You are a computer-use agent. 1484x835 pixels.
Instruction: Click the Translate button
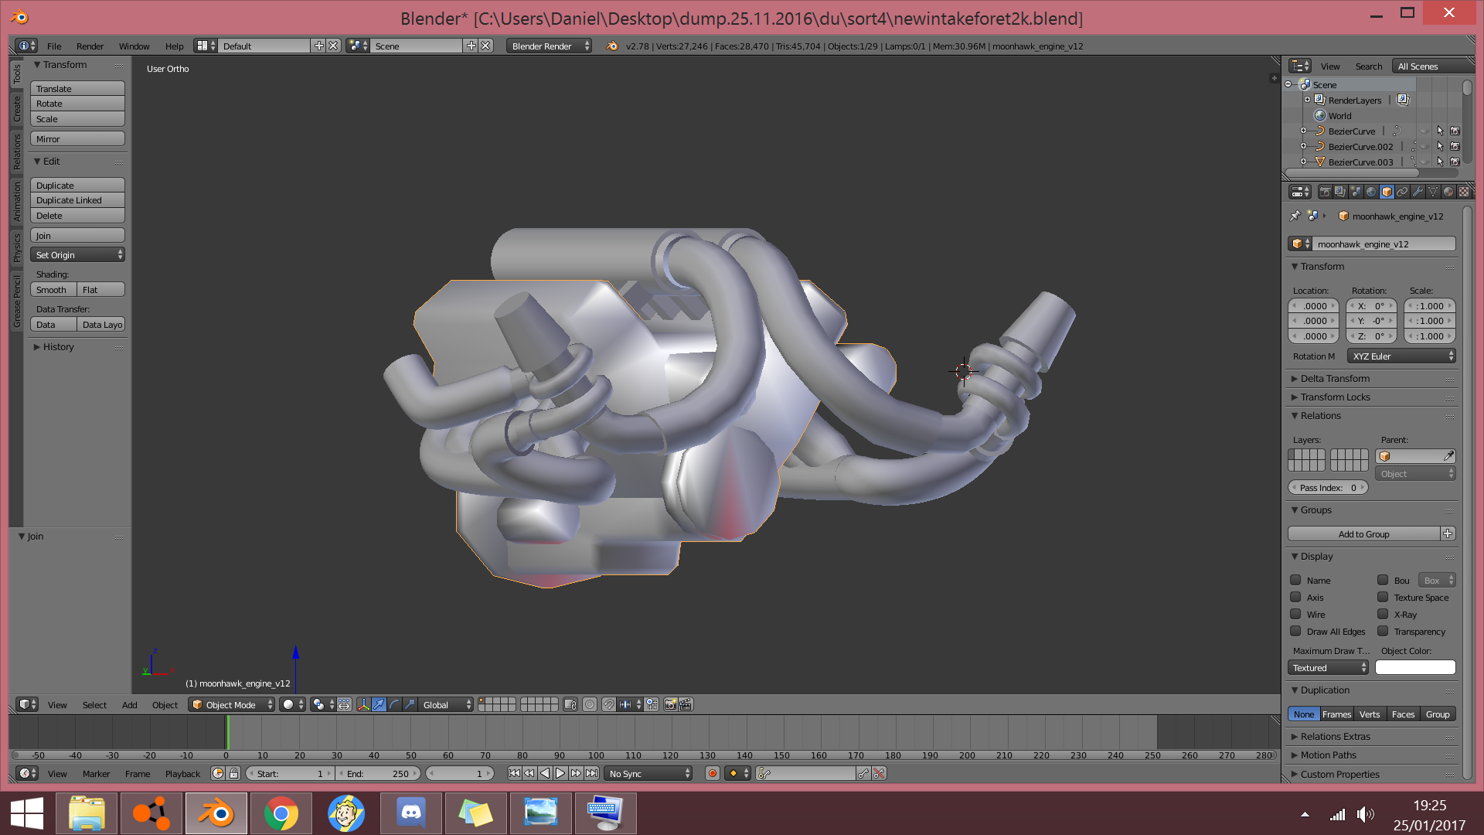[x=77, y=88]
